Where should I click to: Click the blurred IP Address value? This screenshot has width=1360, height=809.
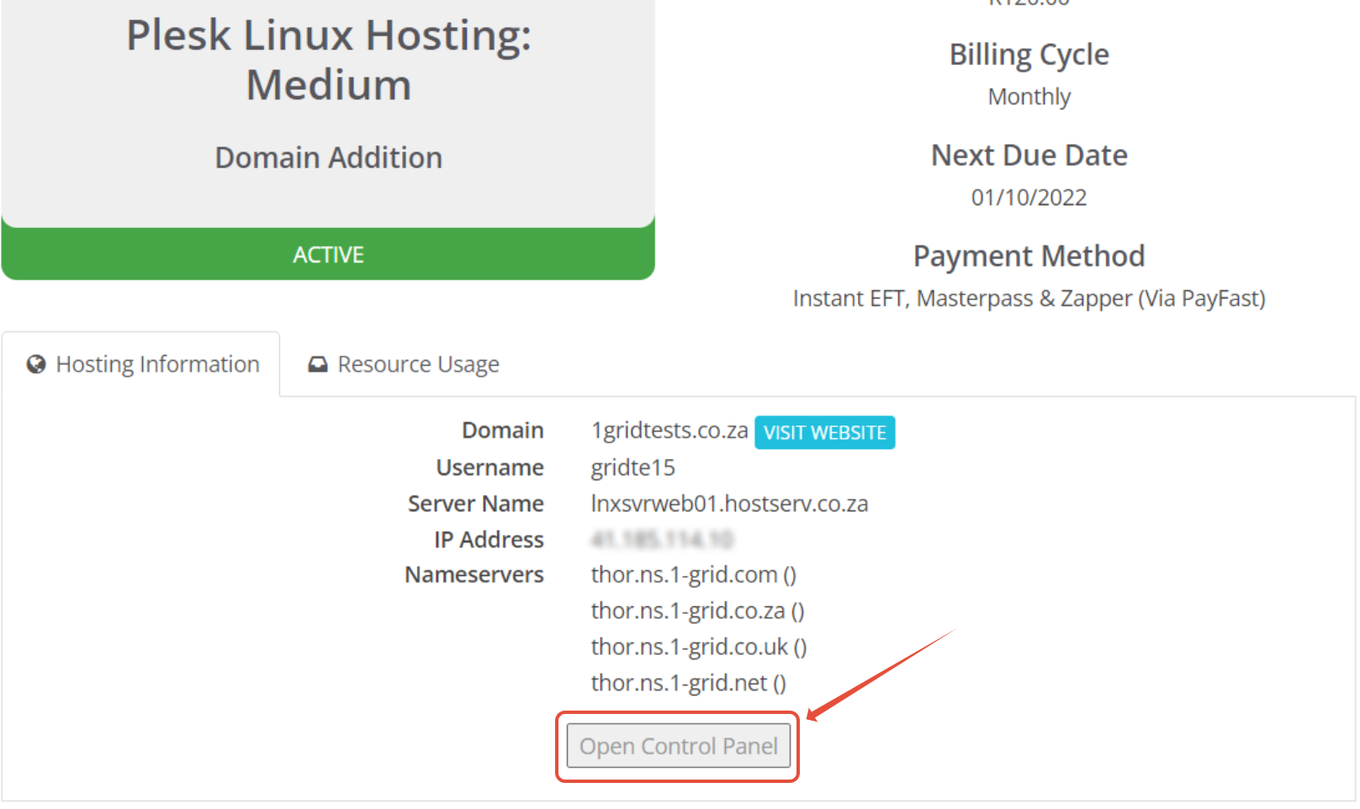662,539
